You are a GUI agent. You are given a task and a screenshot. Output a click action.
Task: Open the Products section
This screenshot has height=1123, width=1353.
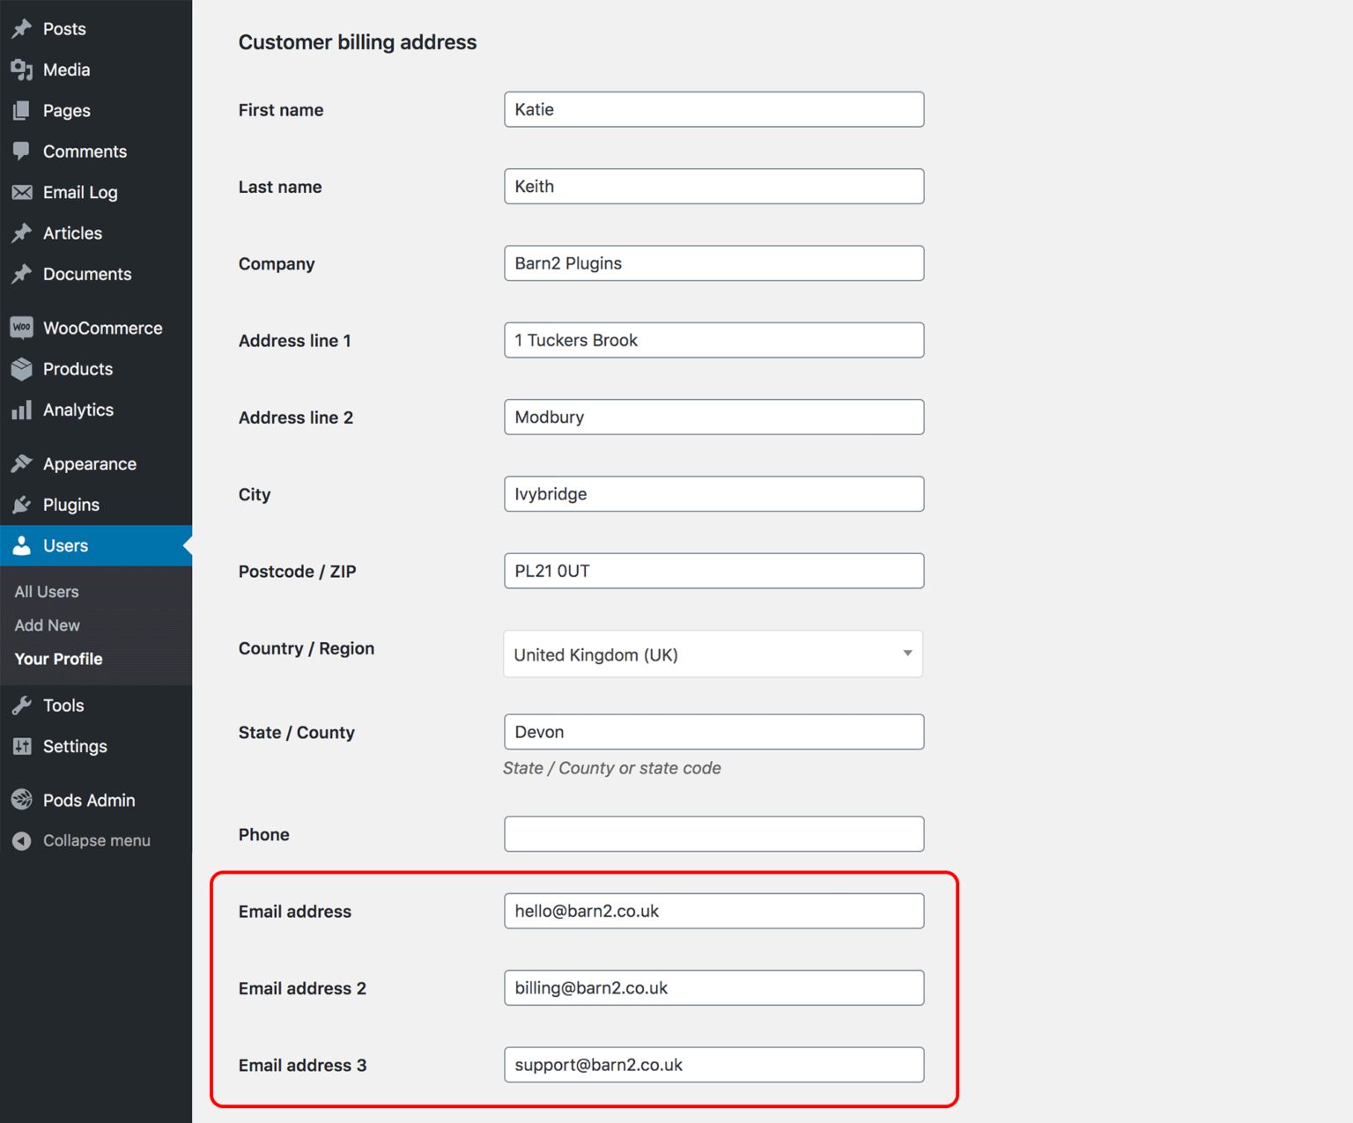tap(78, 368)
